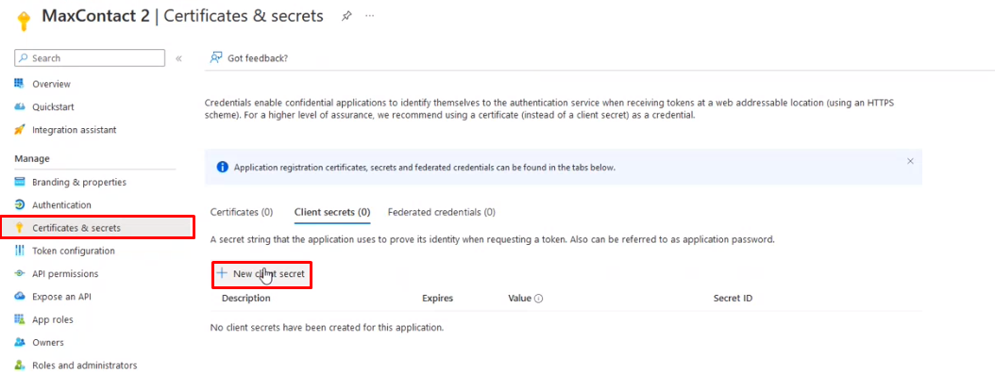
Task: Click the Token configuration bars icon
Action: (x=19, y=251)
